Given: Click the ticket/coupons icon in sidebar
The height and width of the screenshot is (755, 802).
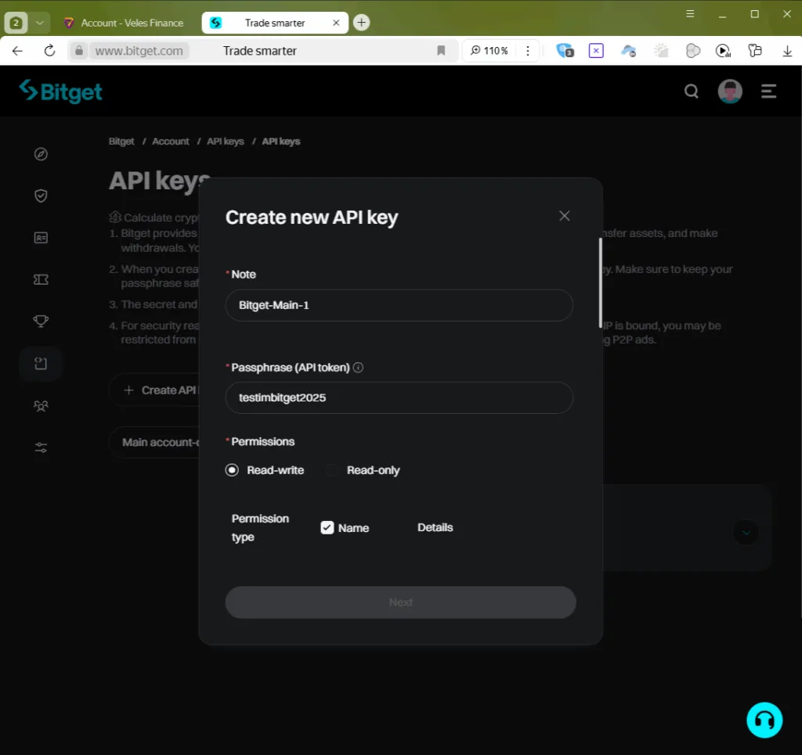Looking at the screenshot, I should tap(41, 279).
